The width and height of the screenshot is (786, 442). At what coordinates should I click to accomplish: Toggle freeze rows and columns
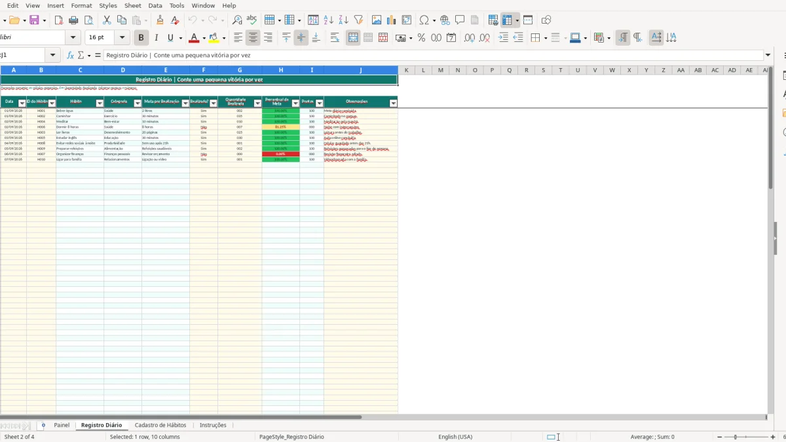coord(508,20)
